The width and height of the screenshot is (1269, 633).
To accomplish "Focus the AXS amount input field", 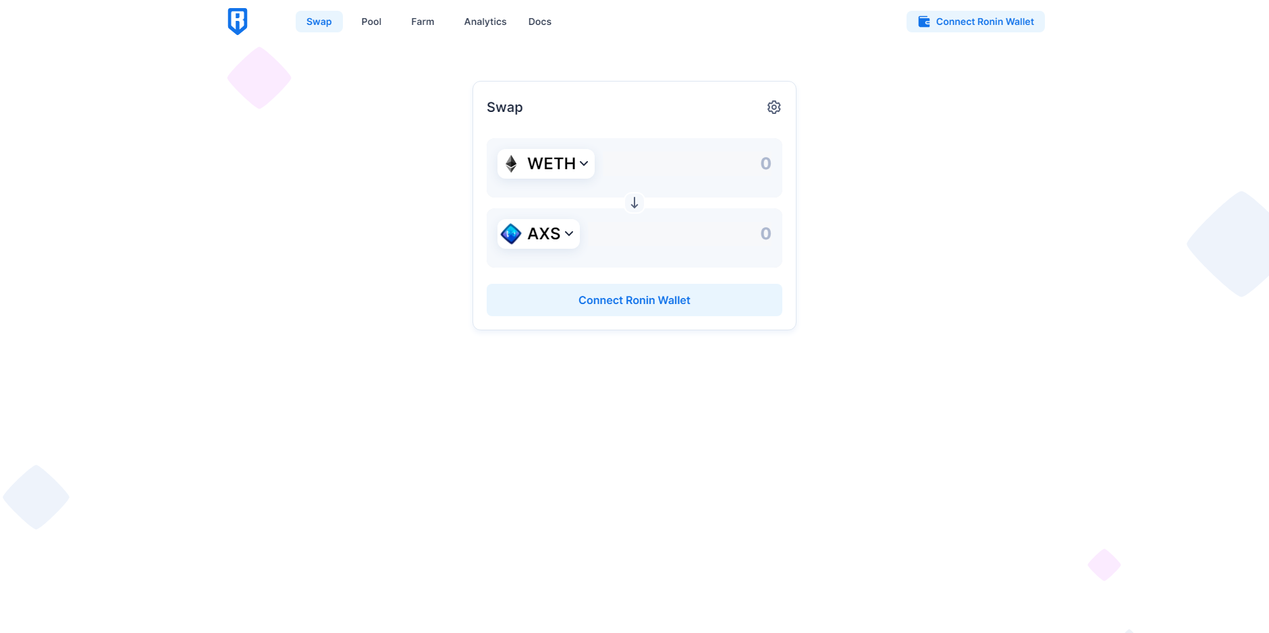I will [x=680, y=234].
